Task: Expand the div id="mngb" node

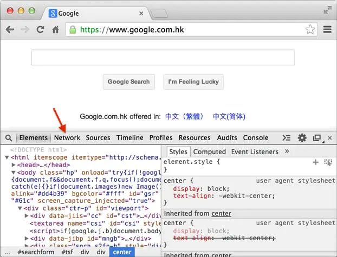Action: pyautogui.click(x=27, y=238)
